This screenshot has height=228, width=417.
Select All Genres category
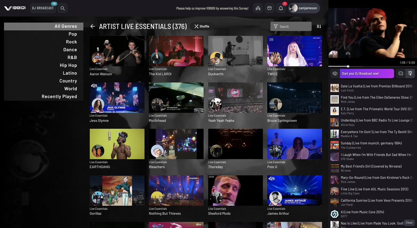click(x=44, y=26)
